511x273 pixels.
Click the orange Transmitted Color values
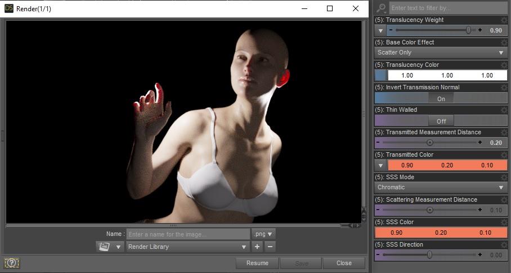[x=447, y=165]
